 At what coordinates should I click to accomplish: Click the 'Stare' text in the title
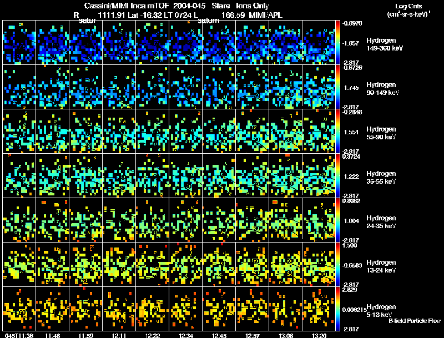click(x=221, y=6)
